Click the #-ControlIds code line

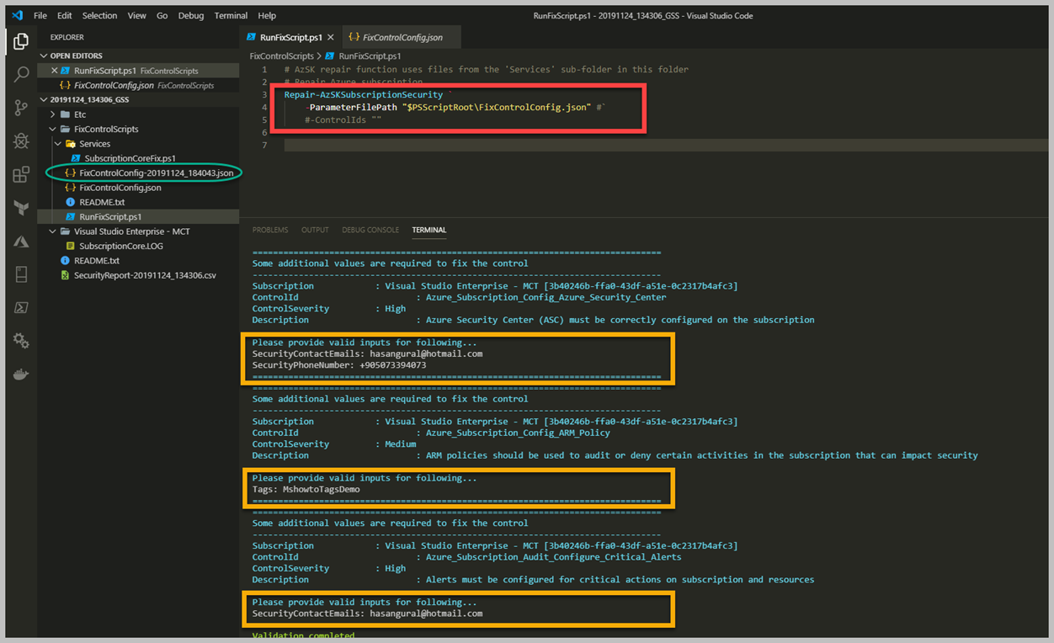[343, 120]
